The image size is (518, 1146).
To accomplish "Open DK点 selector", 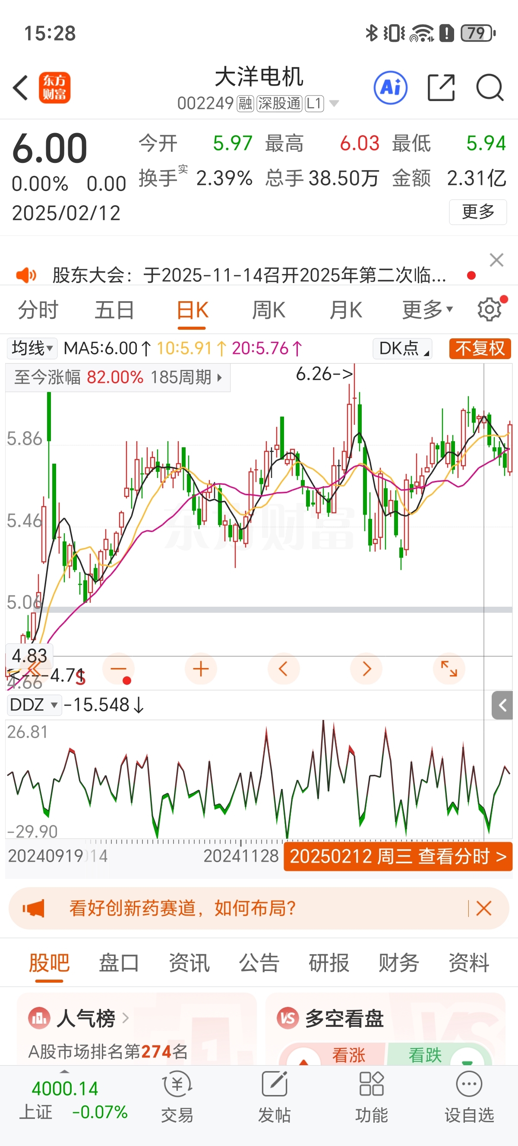I will [x=402, y=348].
